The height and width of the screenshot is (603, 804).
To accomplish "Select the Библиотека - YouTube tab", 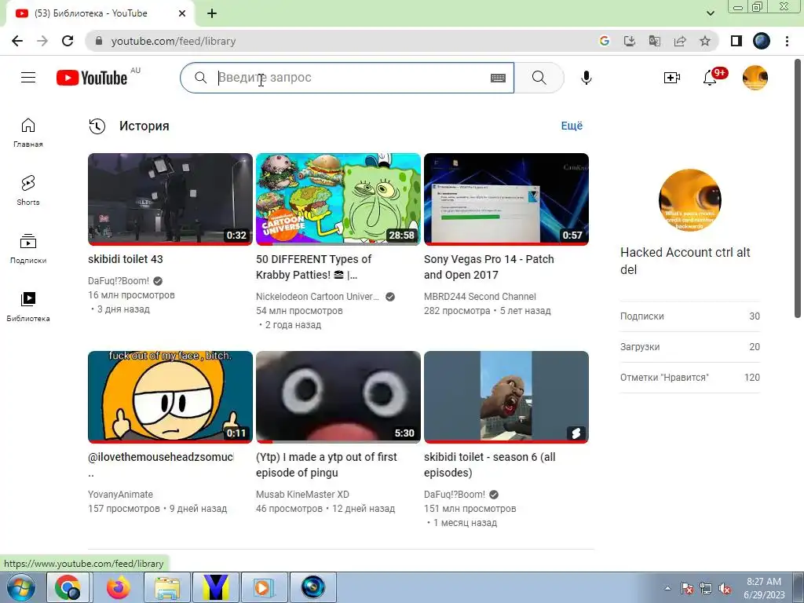I will point(100,13).
